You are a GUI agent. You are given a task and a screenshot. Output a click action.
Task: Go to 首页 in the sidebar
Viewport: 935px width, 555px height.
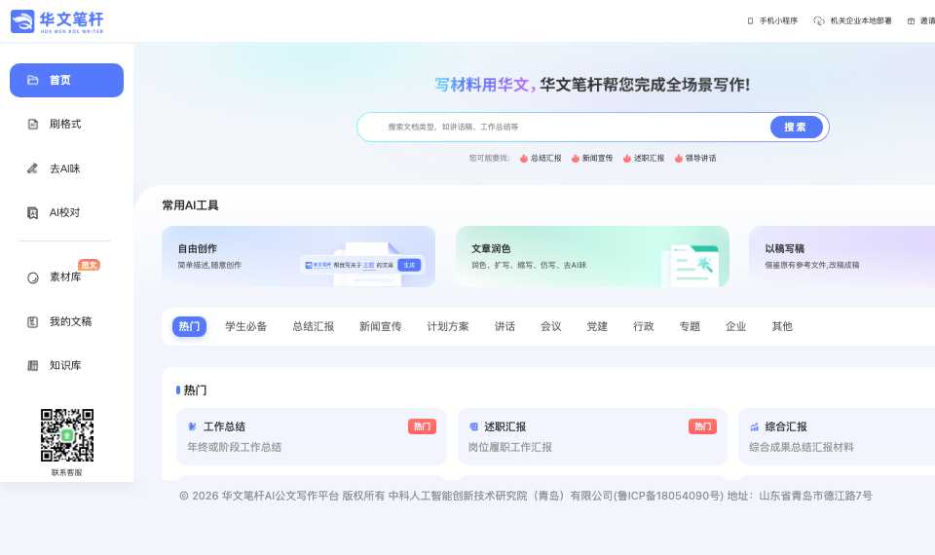[66, 80]
